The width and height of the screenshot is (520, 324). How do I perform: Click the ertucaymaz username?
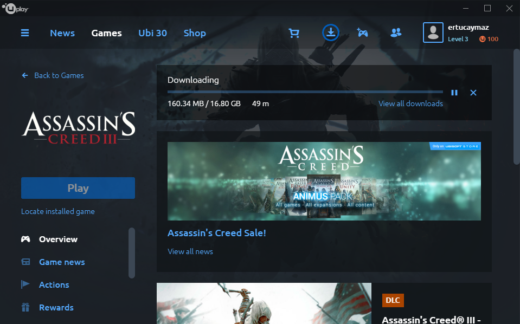pos(468,28)
